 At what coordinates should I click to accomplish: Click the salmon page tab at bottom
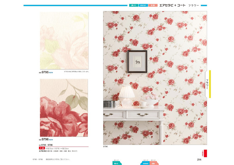coord(154,163)
